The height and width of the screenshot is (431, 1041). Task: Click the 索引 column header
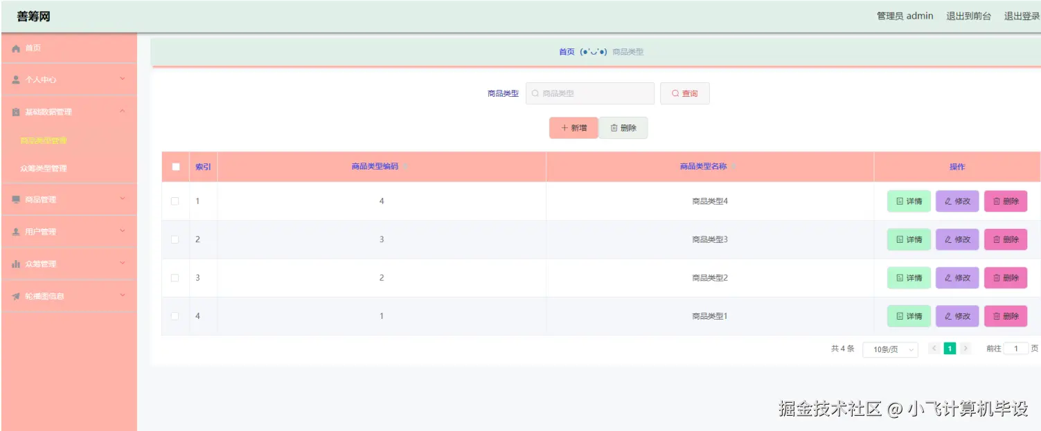[203, 167]
